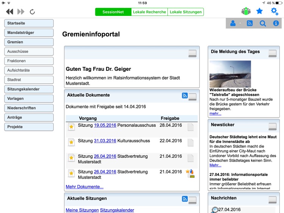Switch to Lokale Recherche tab
This screenshot has width=284, height=213.
click(149, 12)
